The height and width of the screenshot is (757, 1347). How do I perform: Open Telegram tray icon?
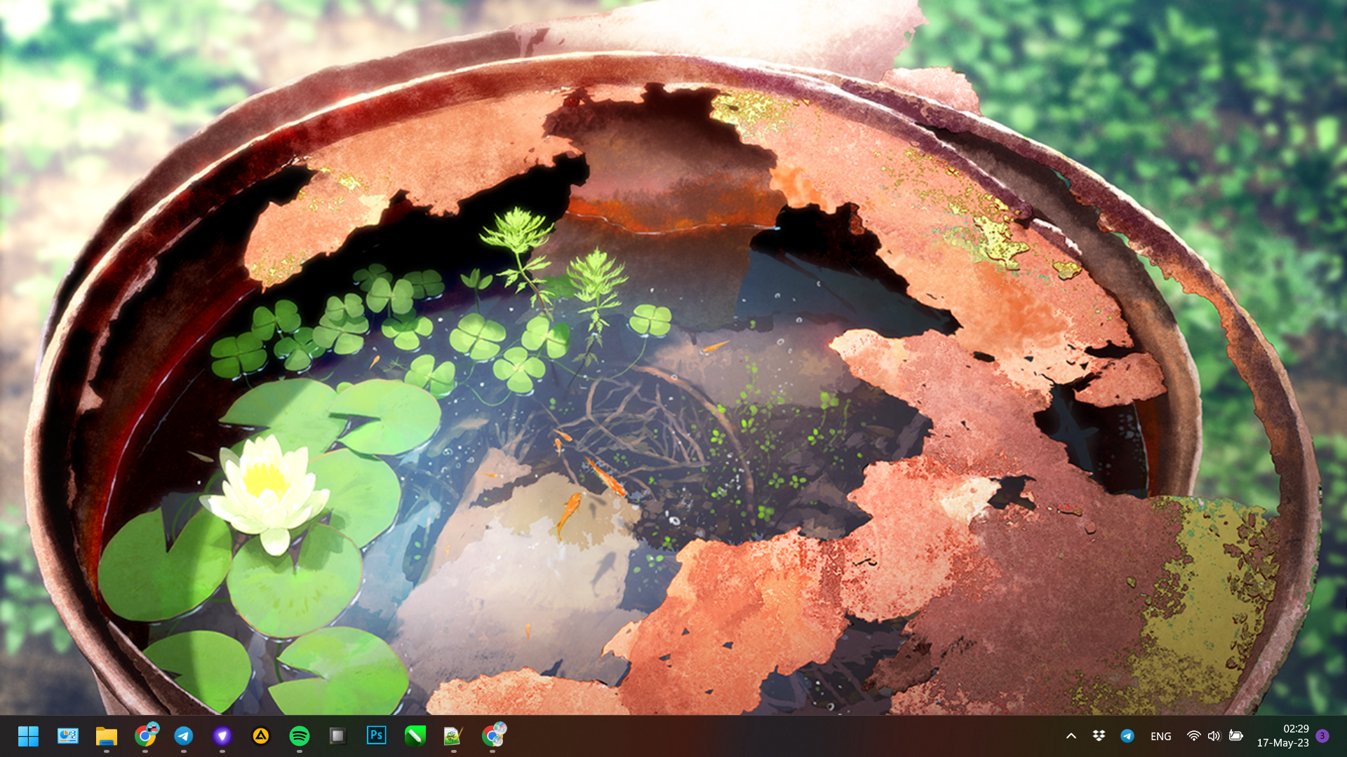coord(1127,736)
